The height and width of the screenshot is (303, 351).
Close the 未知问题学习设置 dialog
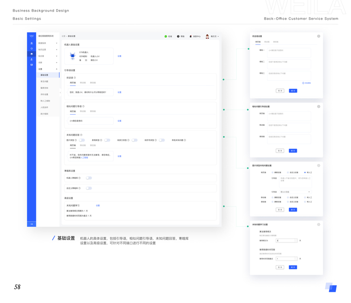tap(319, 225)
